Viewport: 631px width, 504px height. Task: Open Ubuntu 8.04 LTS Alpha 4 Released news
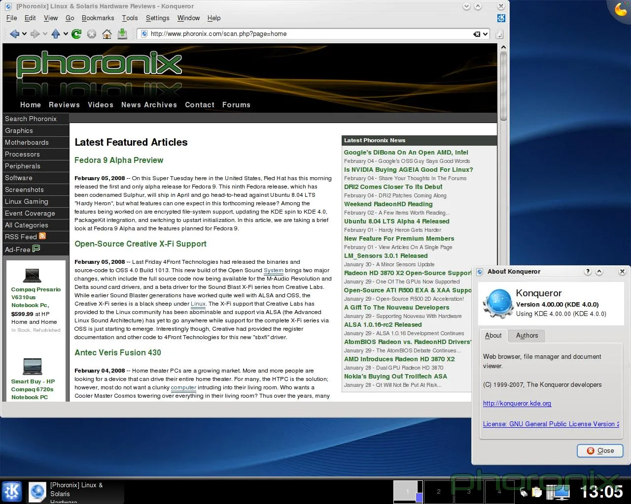(396, 221)
